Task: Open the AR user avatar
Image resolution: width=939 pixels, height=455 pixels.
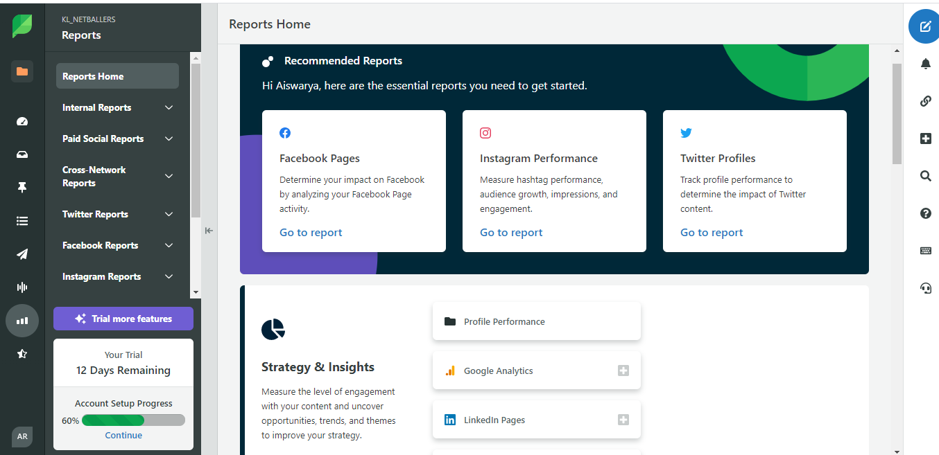Action: pyautogui.click(x=22, y=437)
